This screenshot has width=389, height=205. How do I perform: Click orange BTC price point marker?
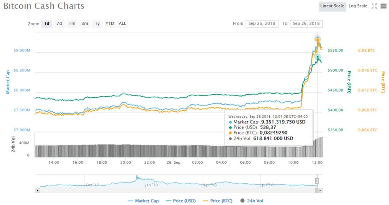(x=317, y=40)
